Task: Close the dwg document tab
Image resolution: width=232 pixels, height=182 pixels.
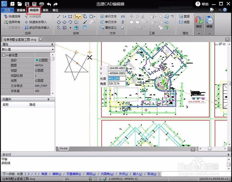Action: [x=40, y=39]
